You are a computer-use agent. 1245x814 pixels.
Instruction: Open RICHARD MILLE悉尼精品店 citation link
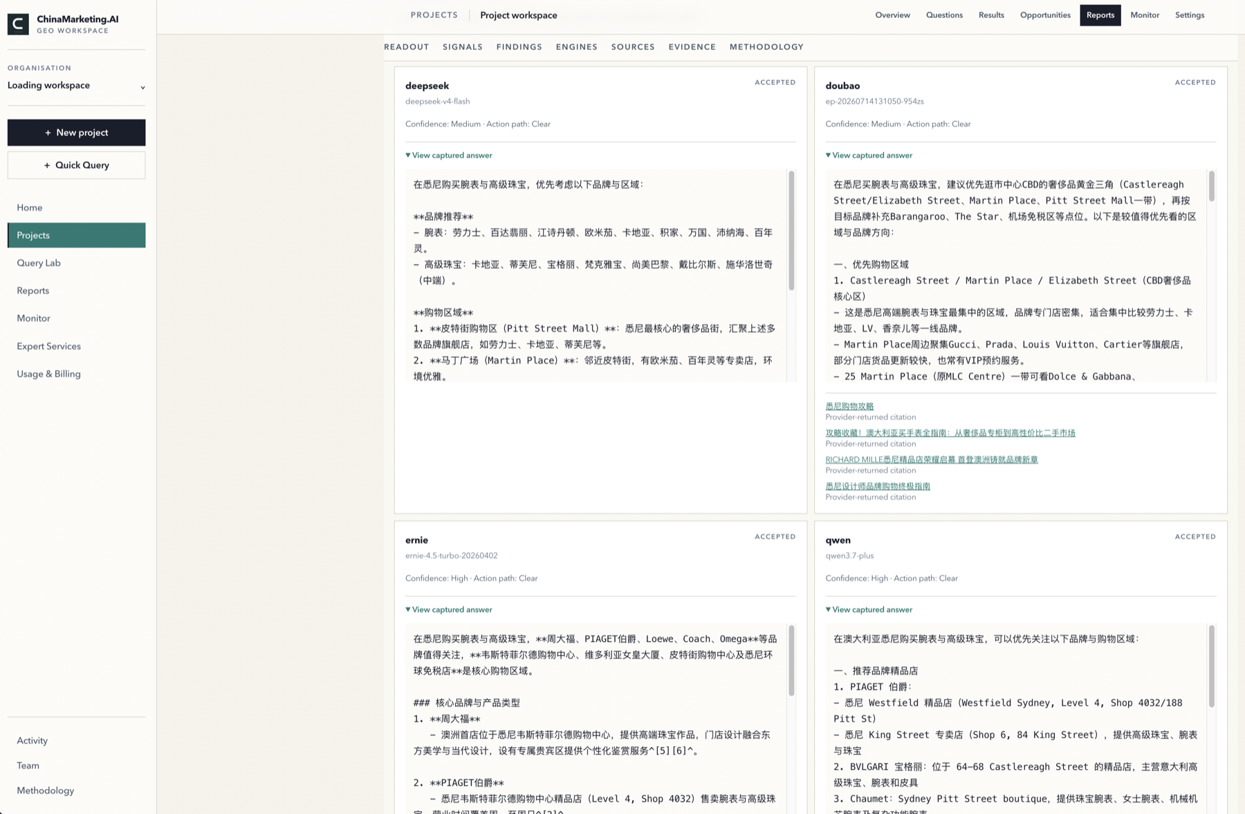pyautogui.click(x=932, y=460)
